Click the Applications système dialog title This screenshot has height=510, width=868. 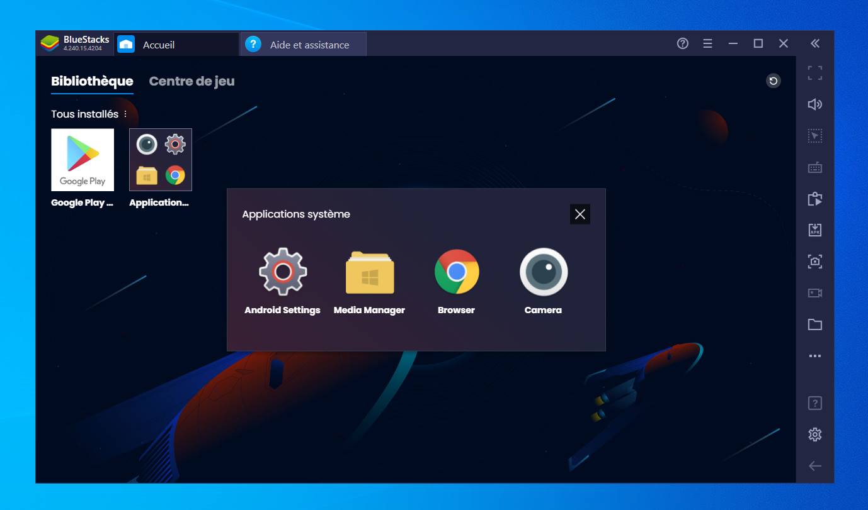[296, 214]
